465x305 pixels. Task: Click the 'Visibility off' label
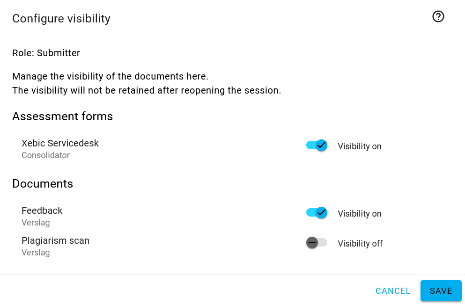360,243
